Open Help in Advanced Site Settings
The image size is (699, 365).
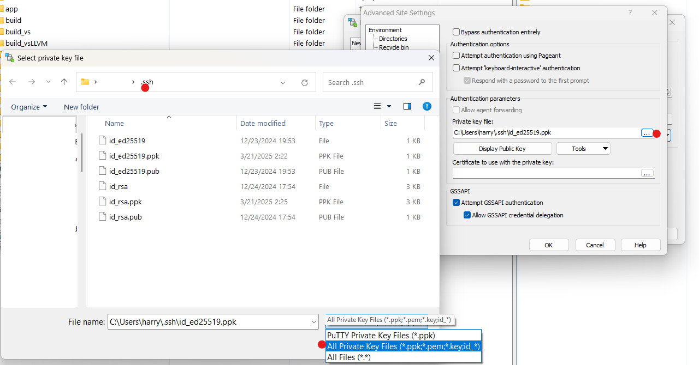641,245
